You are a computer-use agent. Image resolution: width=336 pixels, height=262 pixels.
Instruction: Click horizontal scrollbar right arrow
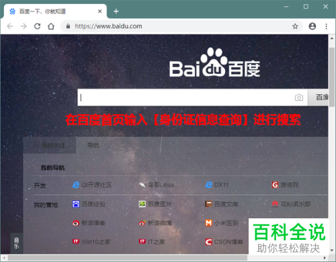[x=325, y=258]
